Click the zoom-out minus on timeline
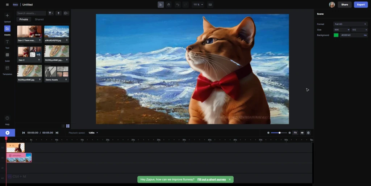371x186 pixels. (x=268, y=133)
